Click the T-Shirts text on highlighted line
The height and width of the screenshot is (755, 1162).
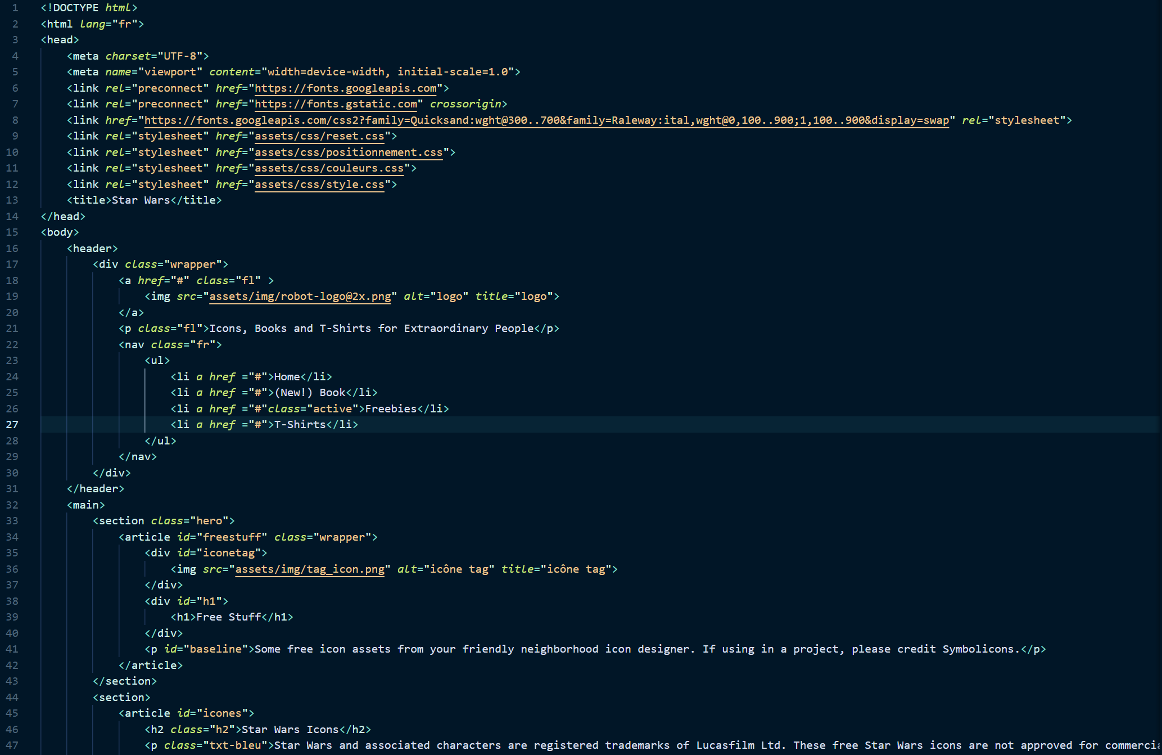click(300, 425)
